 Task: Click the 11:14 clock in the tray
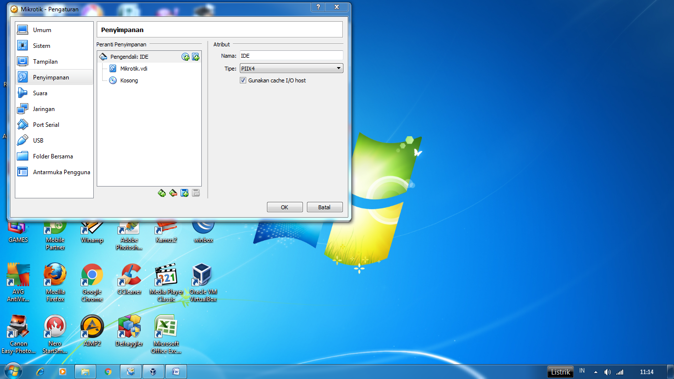646,372
